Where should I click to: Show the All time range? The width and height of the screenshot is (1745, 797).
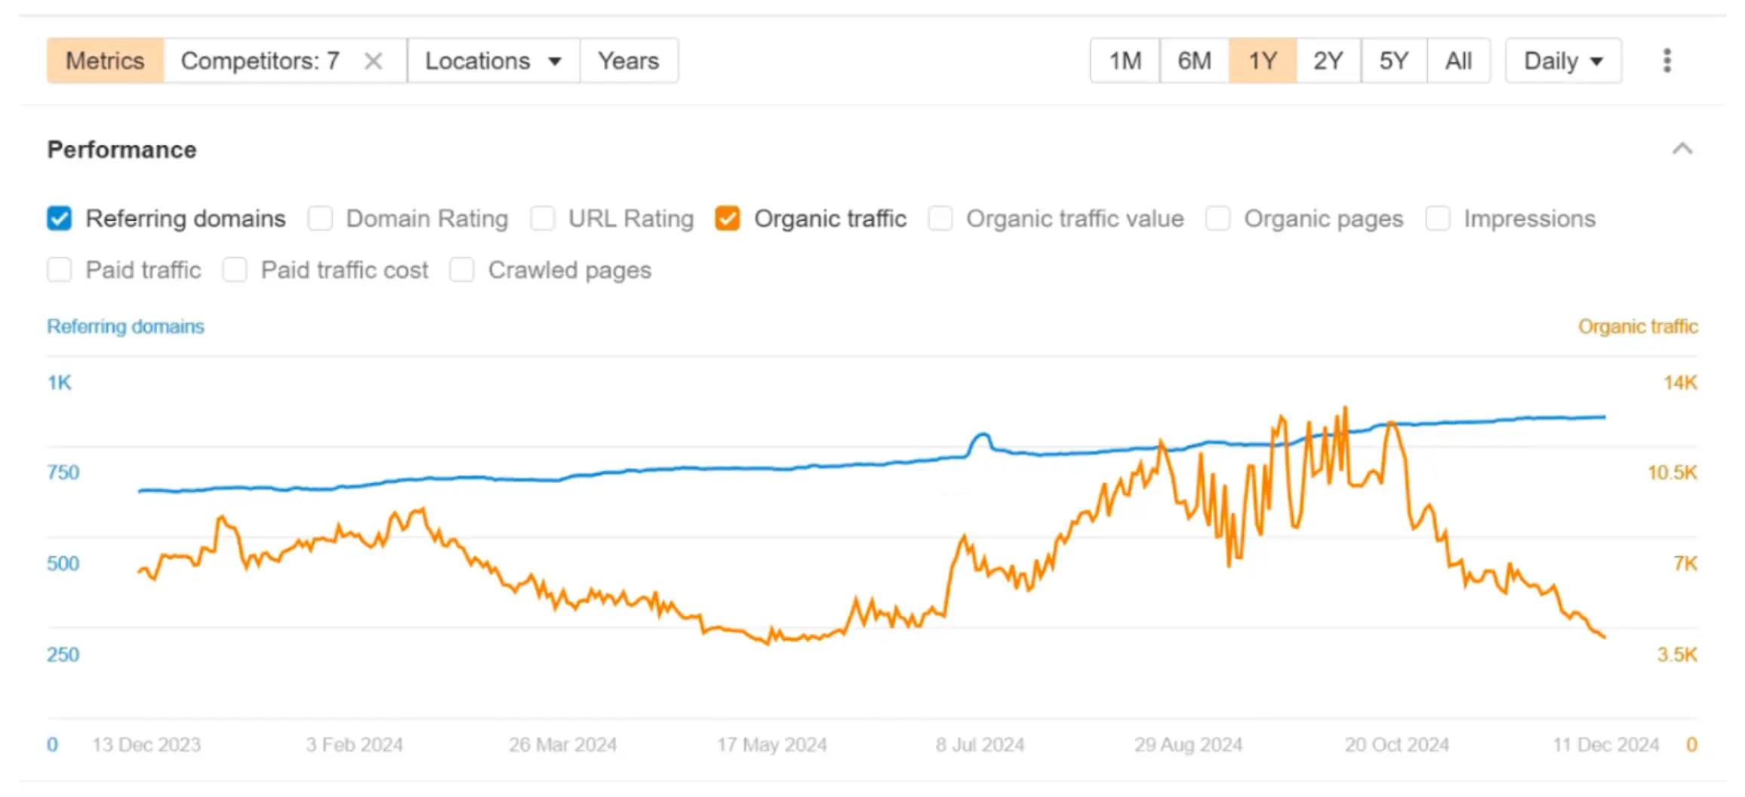[x=1458, y=61]
